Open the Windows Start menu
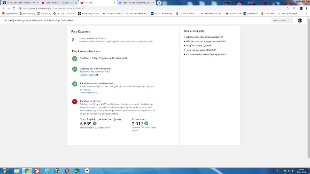The height and width of the screenshot is (174, 310). click(x=5, y=171)
